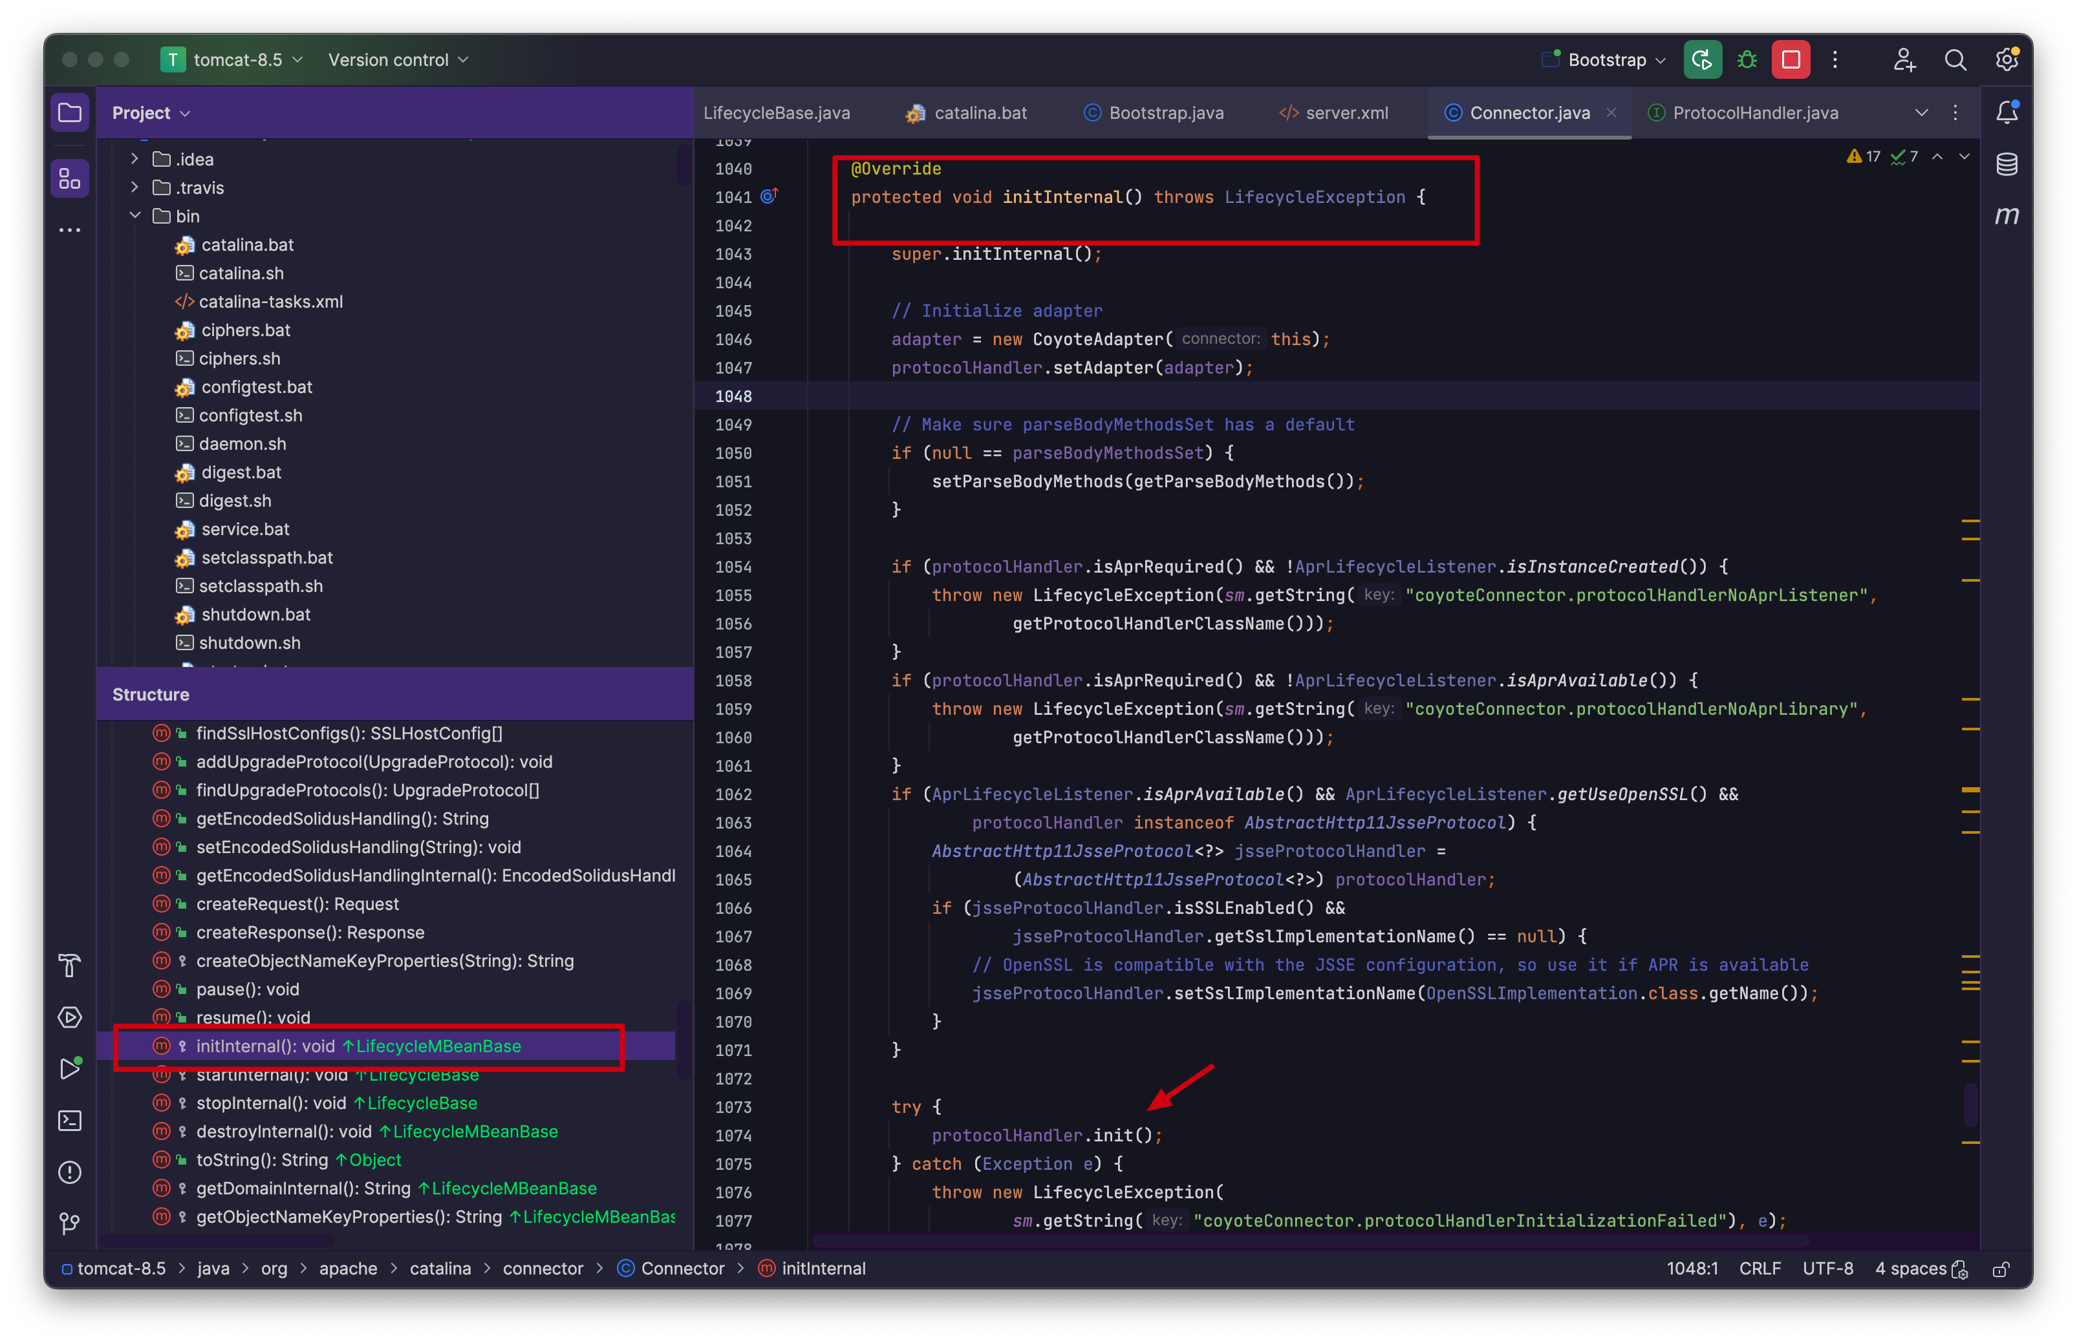The height and width of the screenshot is (1343, 2077).
Task: Open the Terminal tool window
Action: point(70,1121)
